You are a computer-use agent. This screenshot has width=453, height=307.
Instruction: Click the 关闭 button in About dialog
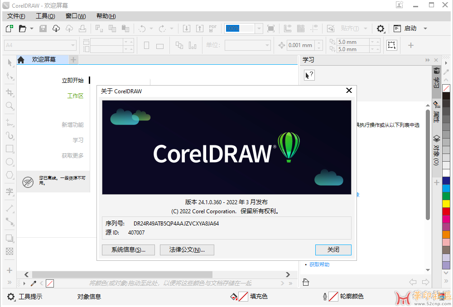coord(333,250)
